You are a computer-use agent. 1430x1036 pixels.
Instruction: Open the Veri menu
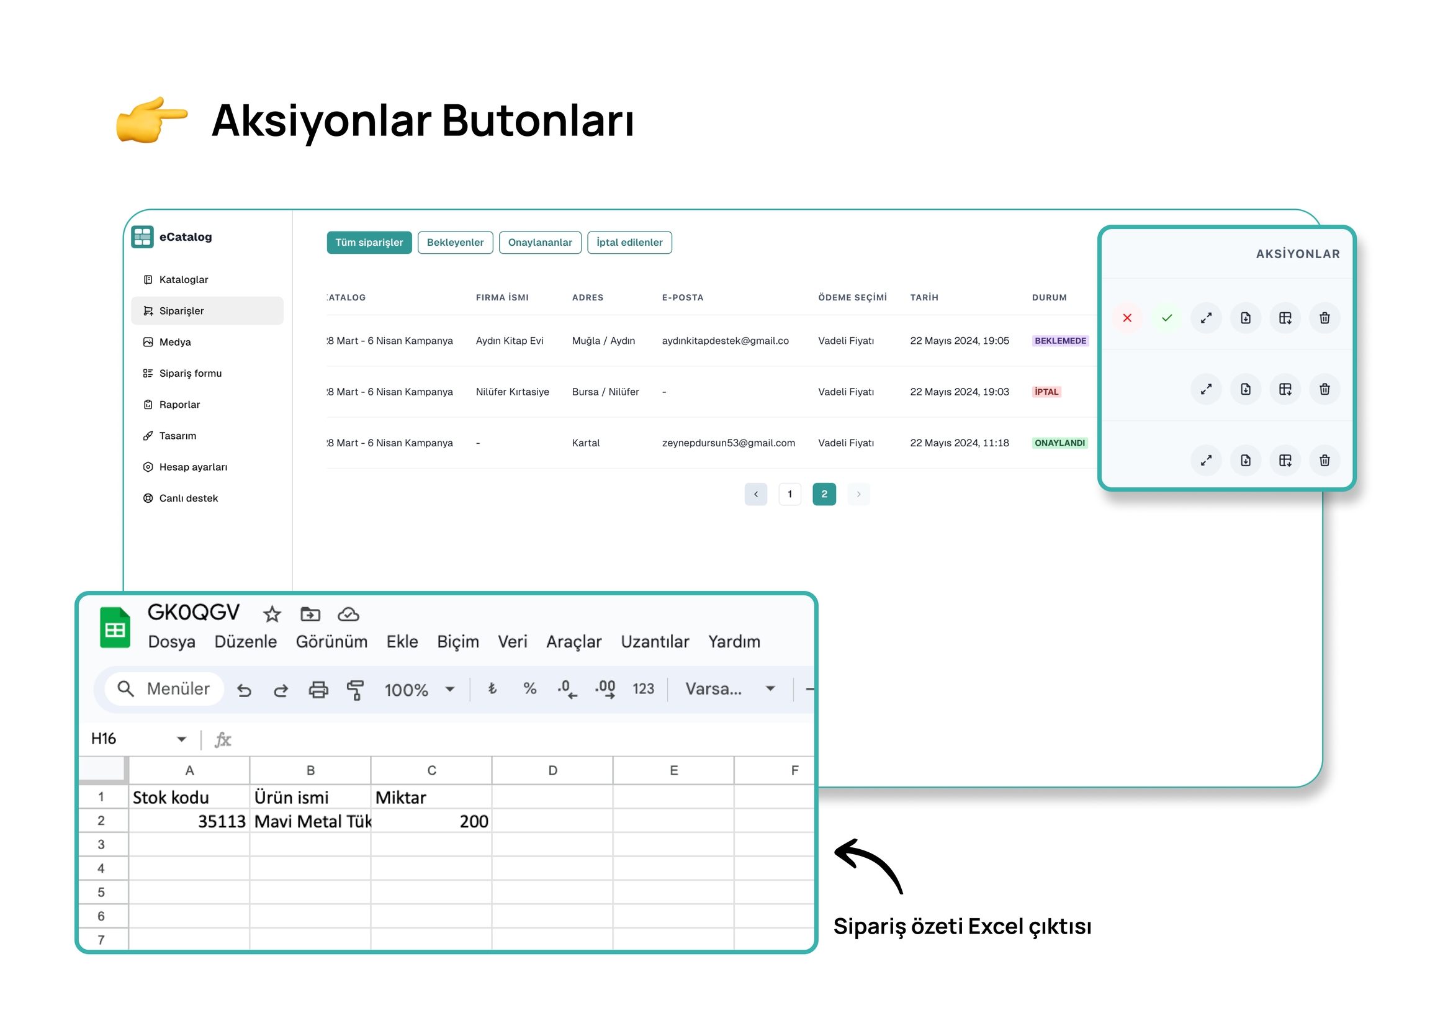pos(512,641)
